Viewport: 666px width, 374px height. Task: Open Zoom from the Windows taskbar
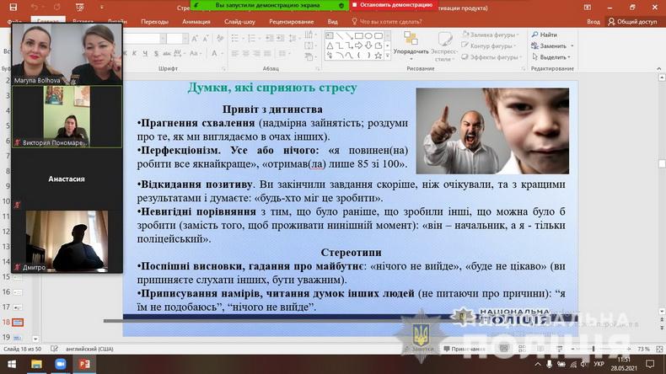coord(61,363)
